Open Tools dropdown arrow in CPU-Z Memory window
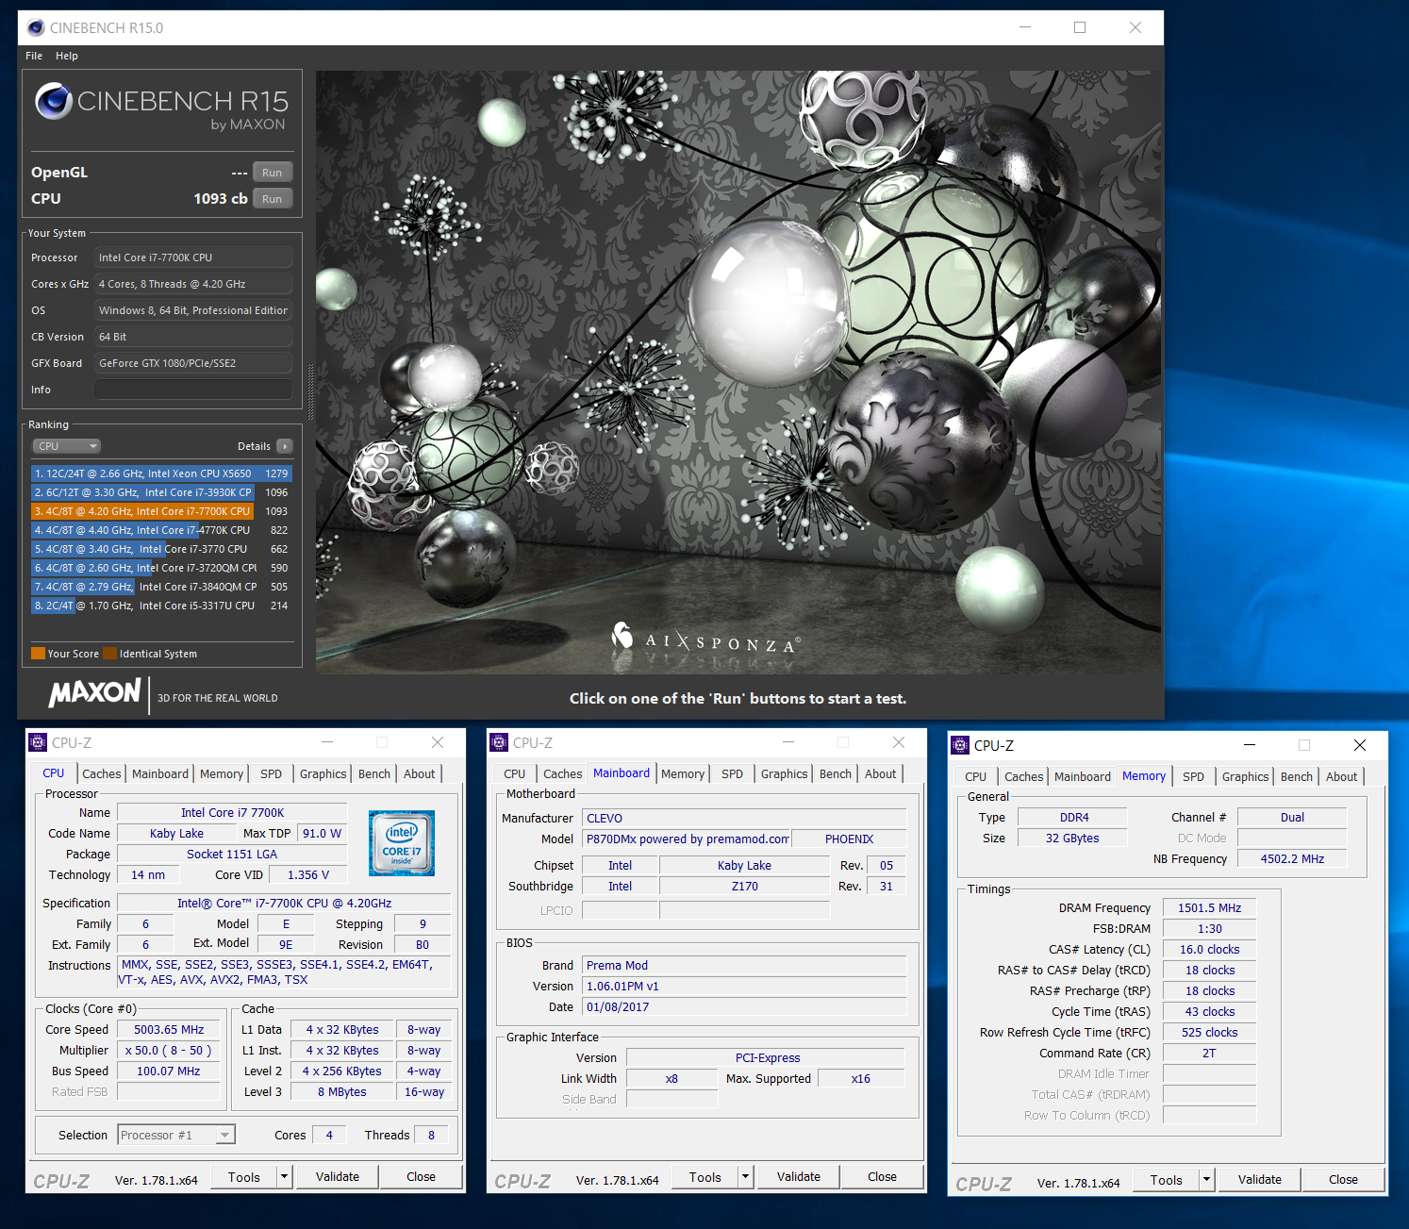This screenshot has width=1409, height=1229. click(x=1206, y=1179)
